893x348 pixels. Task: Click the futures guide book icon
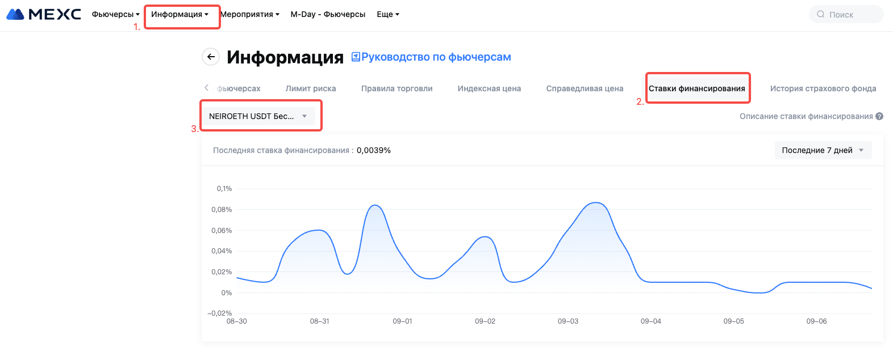point(356,57)
